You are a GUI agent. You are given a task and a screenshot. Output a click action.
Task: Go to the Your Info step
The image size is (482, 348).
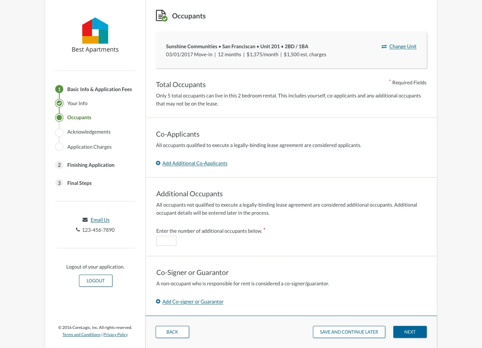77,103
